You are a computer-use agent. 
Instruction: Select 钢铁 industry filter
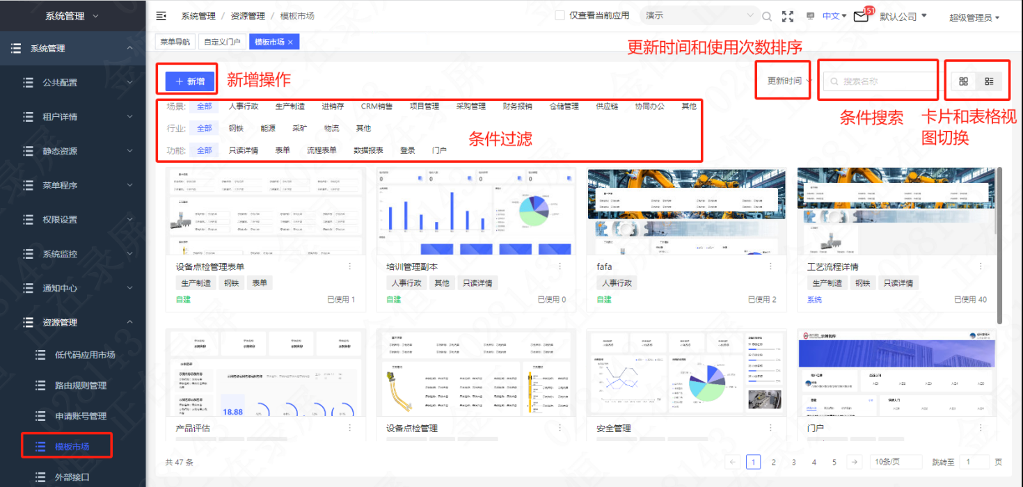pyautogui.click(x=237, y=129)
